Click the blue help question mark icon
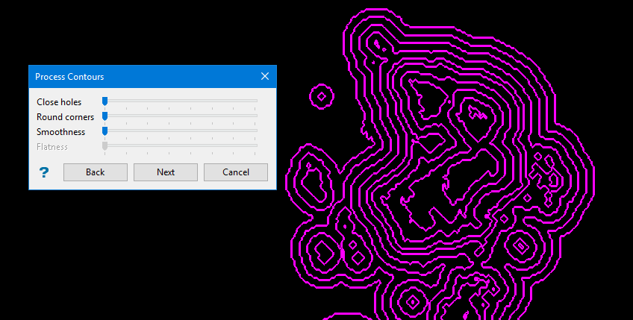 pyautogui.click(x=44, y=172)
